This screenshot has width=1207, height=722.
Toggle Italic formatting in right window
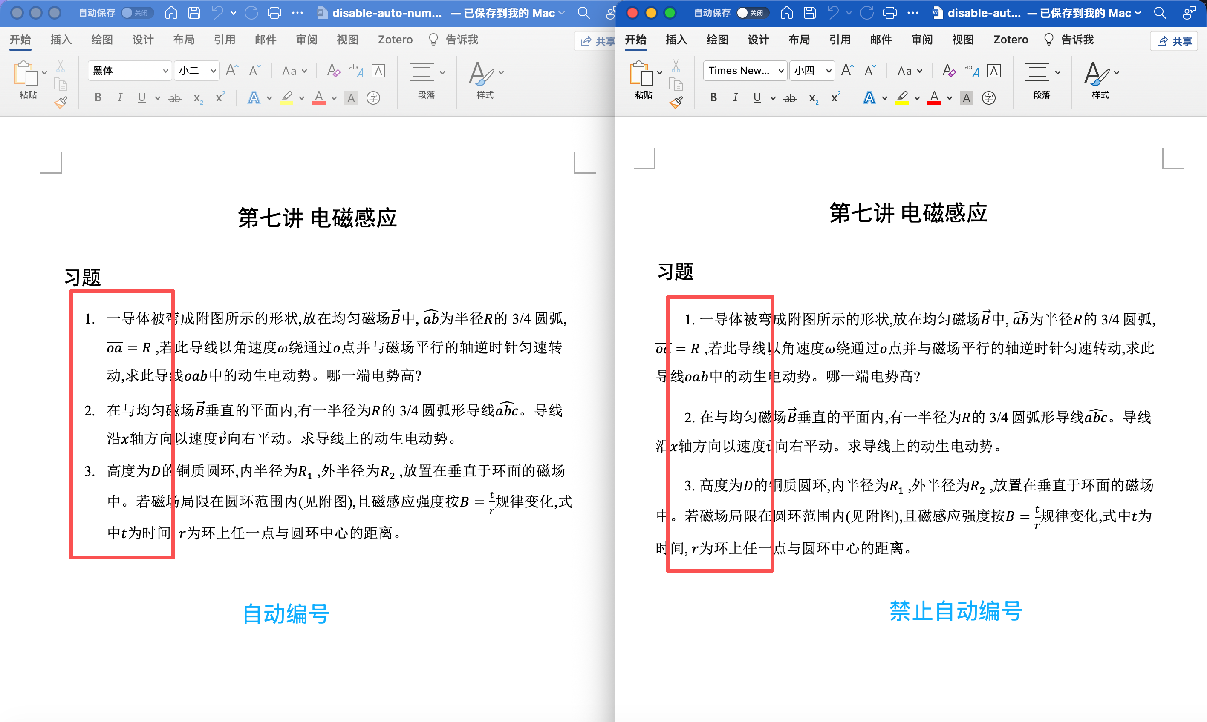point(735,98)
